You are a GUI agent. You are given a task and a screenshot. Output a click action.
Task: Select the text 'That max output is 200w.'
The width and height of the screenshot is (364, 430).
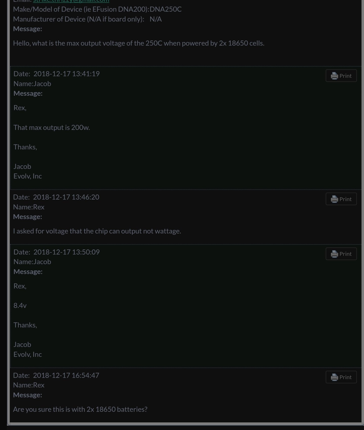[x=52, y=127]
